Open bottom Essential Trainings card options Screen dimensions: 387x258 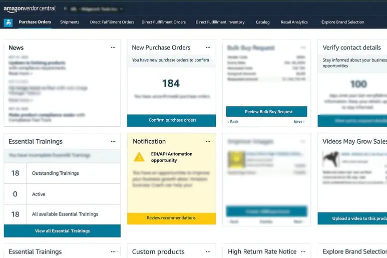(x=114, y=251)
